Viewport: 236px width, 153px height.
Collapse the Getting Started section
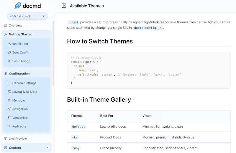click(27, 34)
